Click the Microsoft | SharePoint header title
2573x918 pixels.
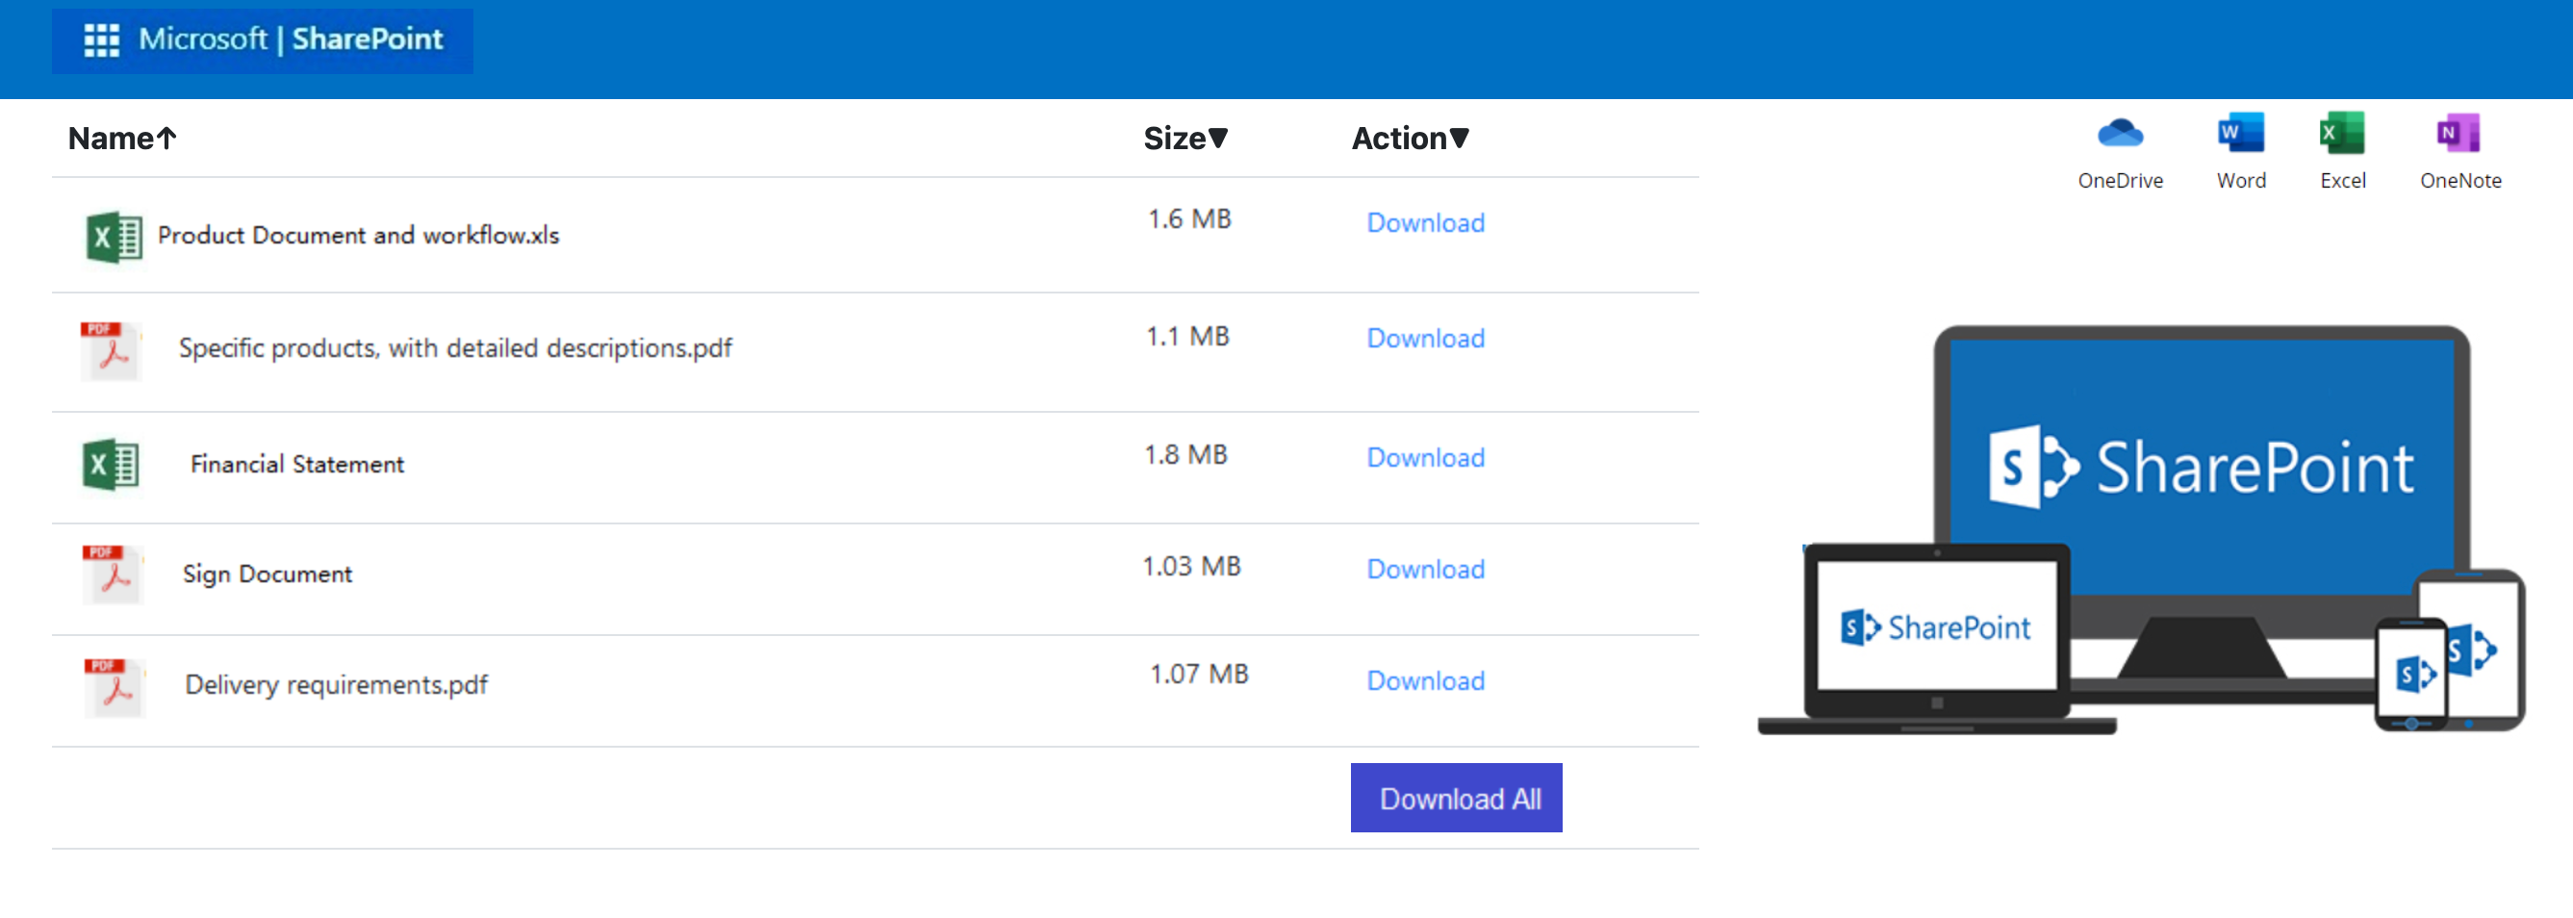pyautogui.click(x=291, y=38)
